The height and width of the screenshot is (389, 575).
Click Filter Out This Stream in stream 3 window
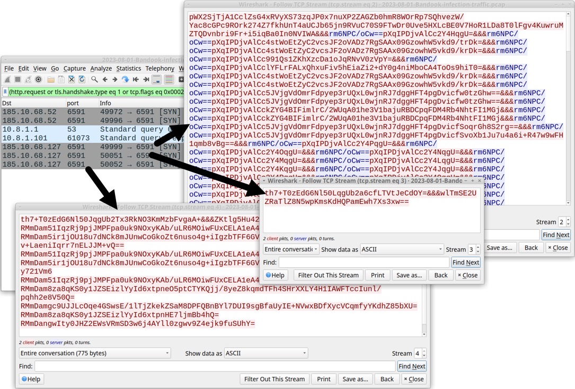(328, 275)
